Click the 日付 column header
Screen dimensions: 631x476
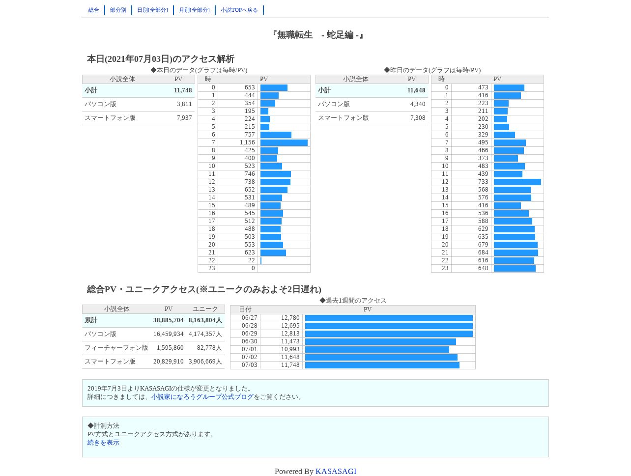click(x=245, y=309)
